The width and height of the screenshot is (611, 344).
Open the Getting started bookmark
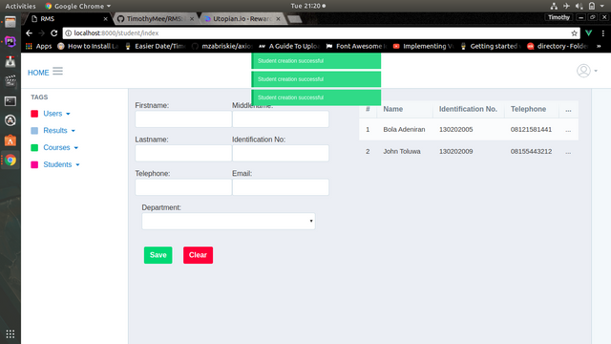[x=490, y=46]
